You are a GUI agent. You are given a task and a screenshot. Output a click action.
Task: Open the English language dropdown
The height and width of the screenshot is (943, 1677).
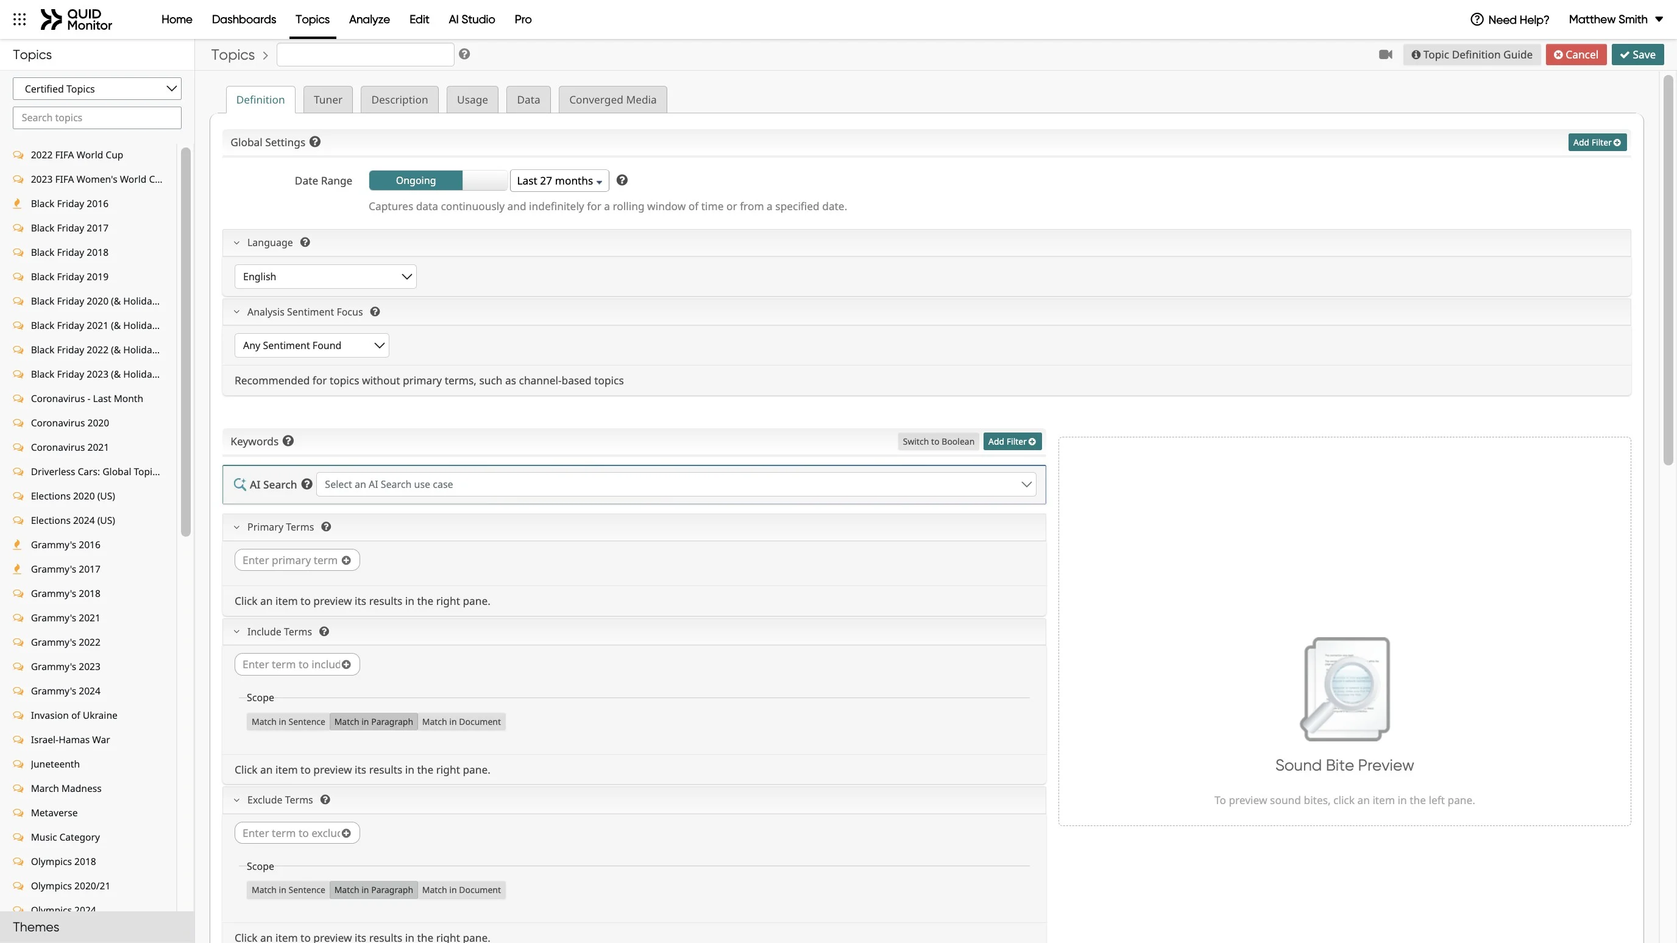pos(325,277)
